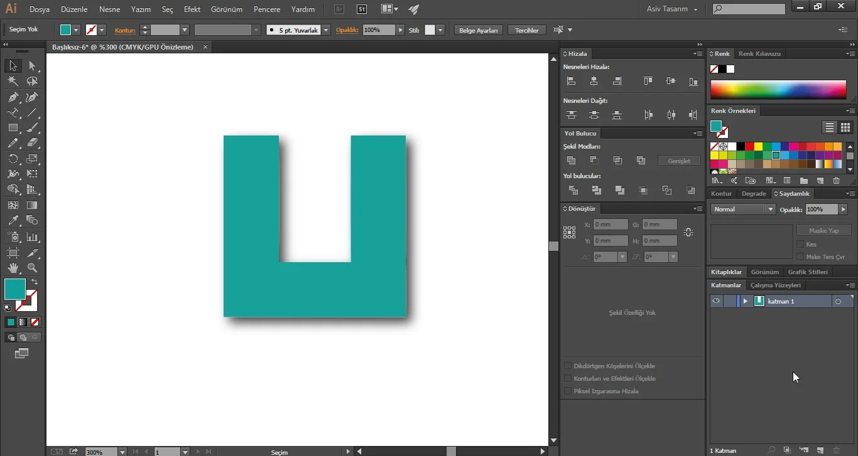Viewport: 858px width, 456px height.
Task: Select the Eraser tool
Action: pos(32,143)
